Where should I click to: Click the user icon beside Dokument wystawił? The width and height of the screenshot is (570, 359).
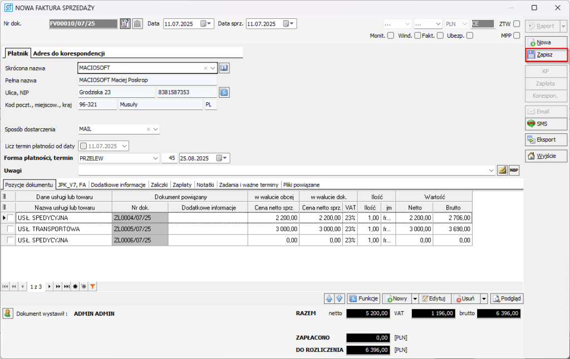pos(8,313)
